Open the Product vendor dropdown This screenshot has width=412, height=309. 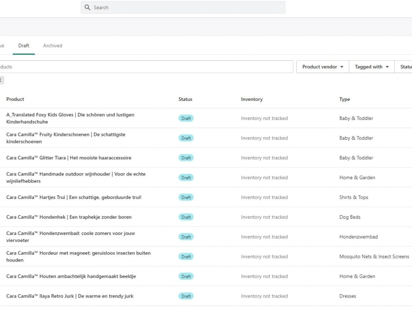(323, 67)
